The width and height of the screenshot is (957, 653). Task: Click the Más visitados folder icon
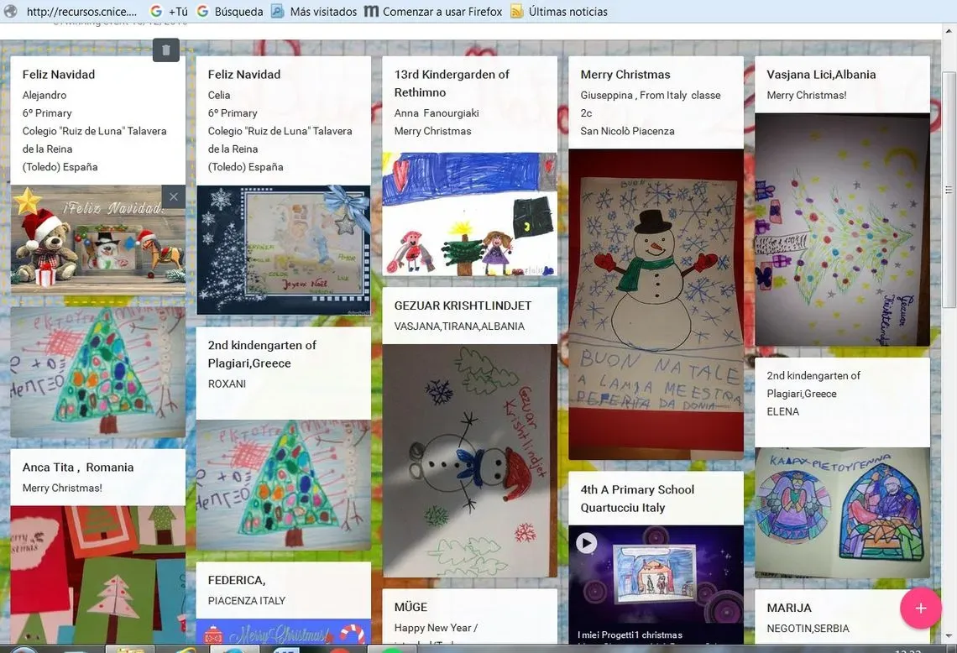(x=278, y=11)
